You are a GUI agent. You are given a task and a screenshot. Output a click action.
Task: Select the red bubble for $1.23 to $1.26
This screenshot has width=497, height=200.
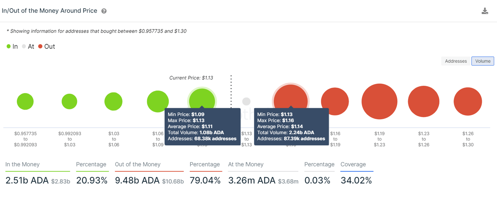point(424,101)
